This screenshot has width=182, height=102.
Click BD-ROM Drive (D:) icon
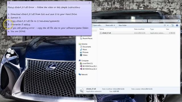pos(81,66)
